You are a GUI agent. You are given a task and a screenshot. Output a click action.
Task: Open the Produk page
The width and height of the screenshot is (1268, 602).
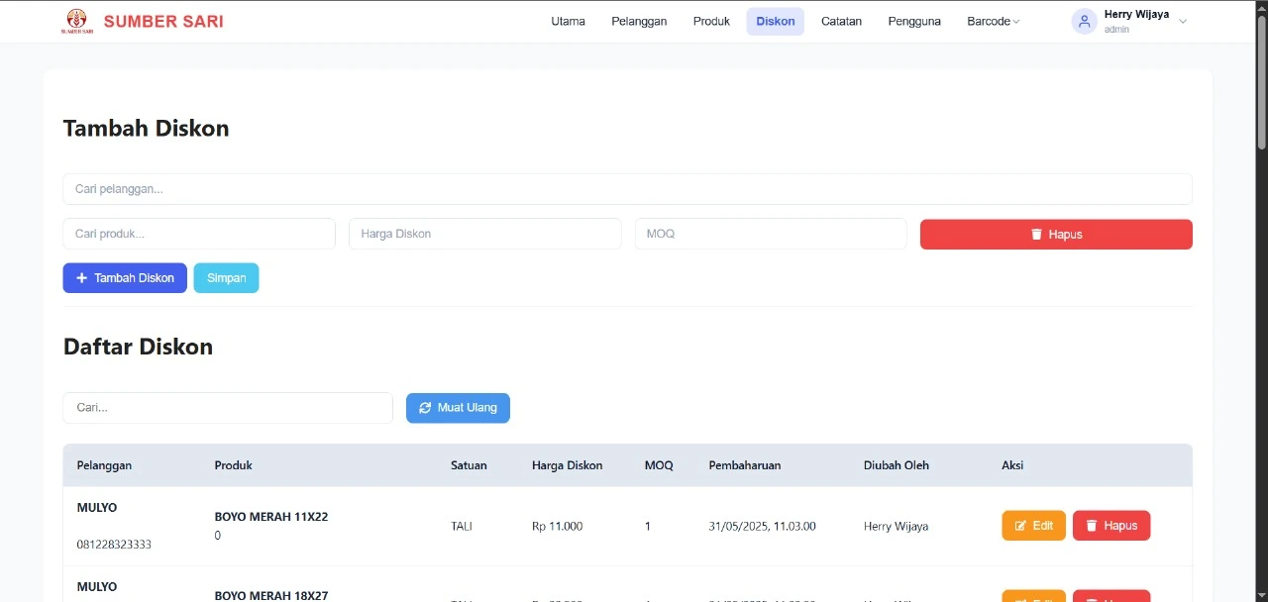pos(711,20)
